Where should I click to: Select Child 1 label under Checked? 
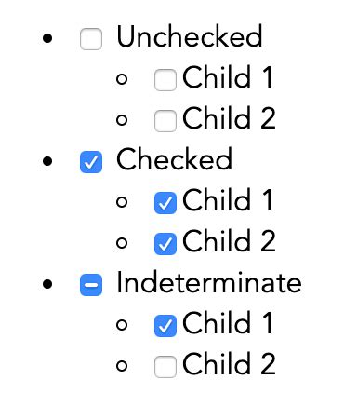pyautogui.click(x=228, y=200)
